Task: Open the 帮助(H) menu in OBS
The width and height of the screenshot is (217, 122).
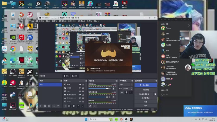Action: pyautogui.click(x=96, y=21)
